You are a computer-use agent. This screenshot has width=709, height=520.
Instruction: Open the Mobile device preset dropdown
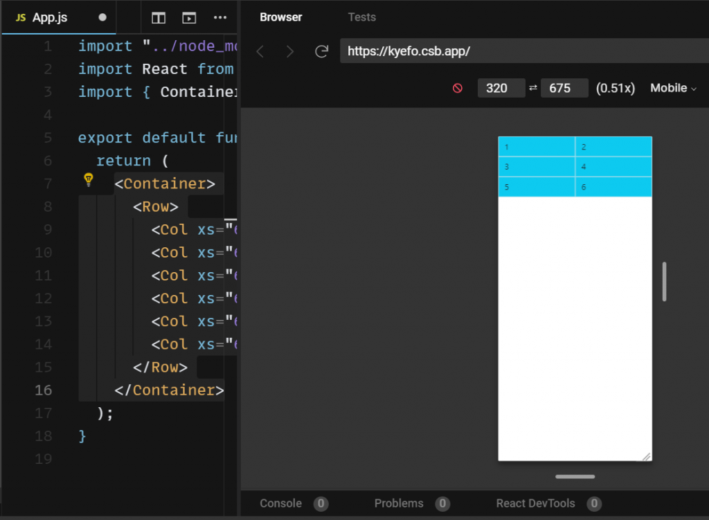[673, 88]
